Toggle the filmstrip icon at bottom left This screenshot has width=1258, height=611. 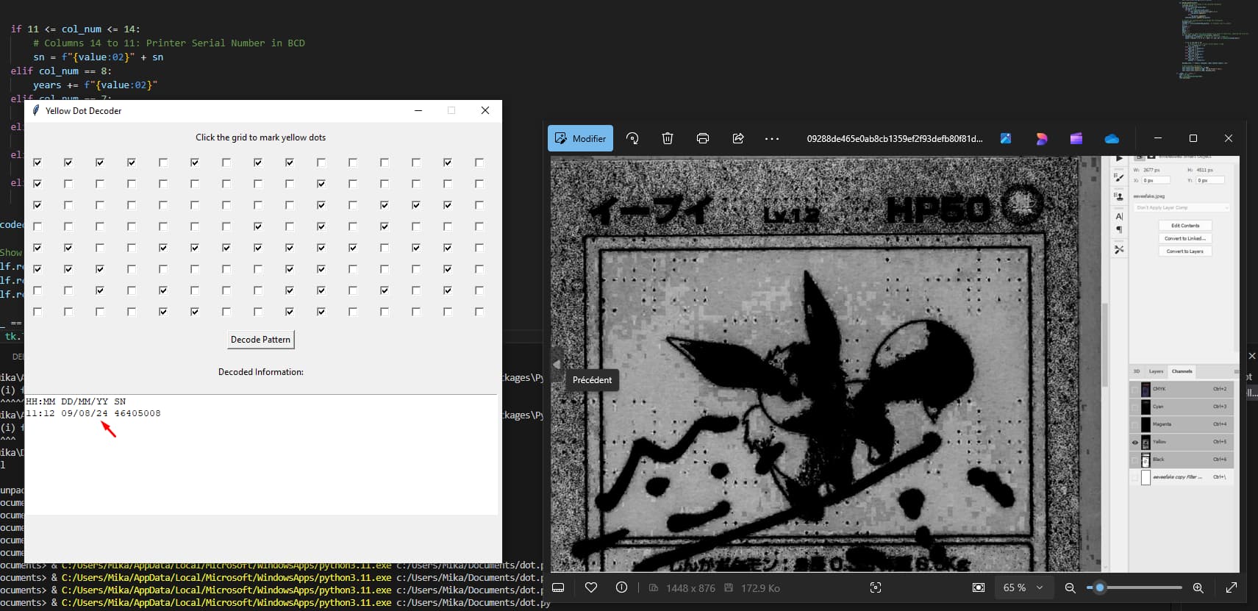558,587
